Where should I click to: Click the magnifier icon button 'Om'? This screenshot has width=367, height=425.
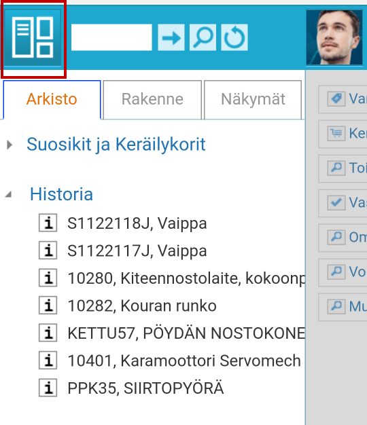coord(343,238)
